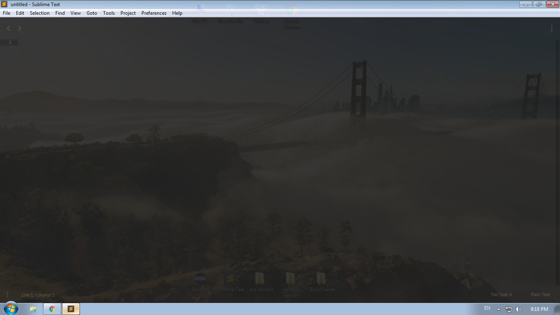560x315 pixels.
Task: Show hidden system tray icons
Action: click(x=499, y=309)
